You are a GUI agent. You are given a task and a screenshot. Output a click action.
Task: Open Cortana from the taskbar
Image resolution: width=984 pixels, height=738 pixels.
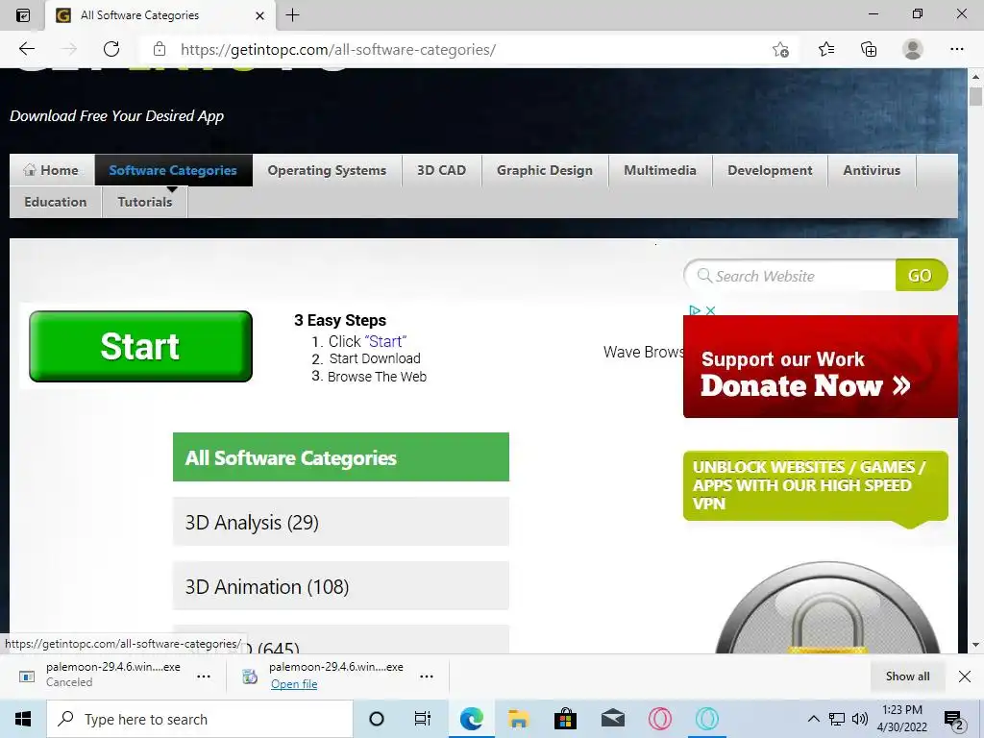pyautogui.click(x=377, y=719)
